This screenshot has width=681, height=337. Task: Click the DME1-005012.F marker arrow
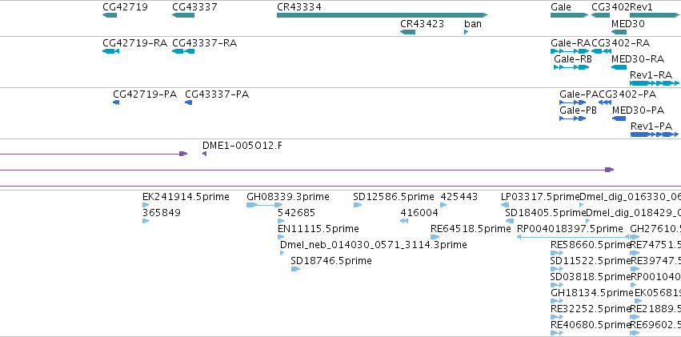205,154
